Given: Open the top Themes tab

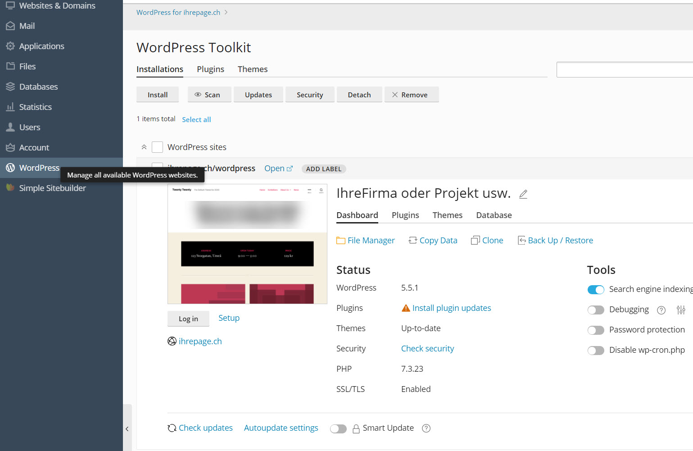Looking at the screenshot, I should click(x=252, y=69).
